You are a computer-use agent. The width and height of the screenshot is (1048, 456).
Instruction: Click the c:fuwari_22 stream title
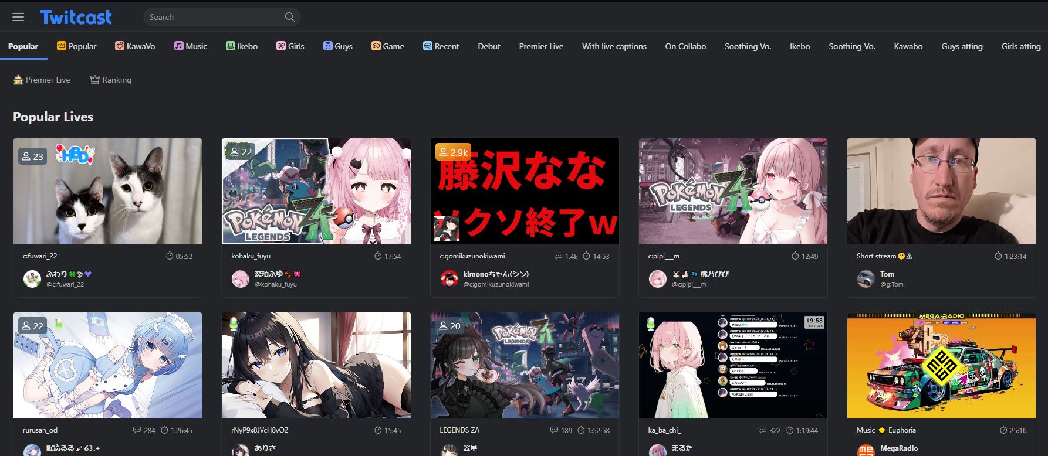(x=40, y=256)
